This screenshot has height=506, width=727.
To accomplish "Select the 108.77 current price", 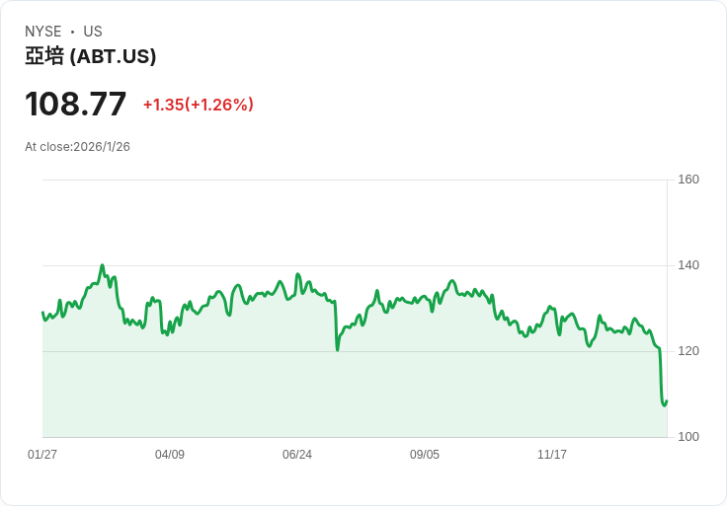I will (x=76, y=105).
